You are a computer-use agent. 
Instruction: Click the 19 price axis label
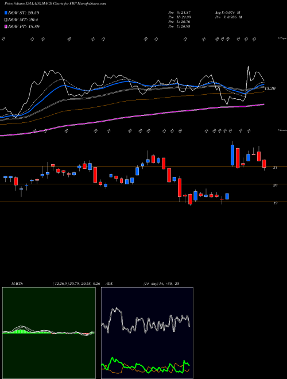pos(275,203)
